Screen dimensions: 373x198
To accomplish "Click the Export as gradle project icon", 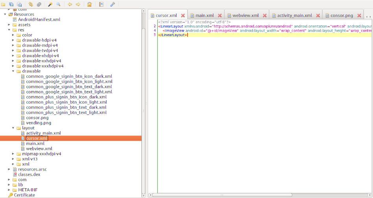I will tap(20, 4).
